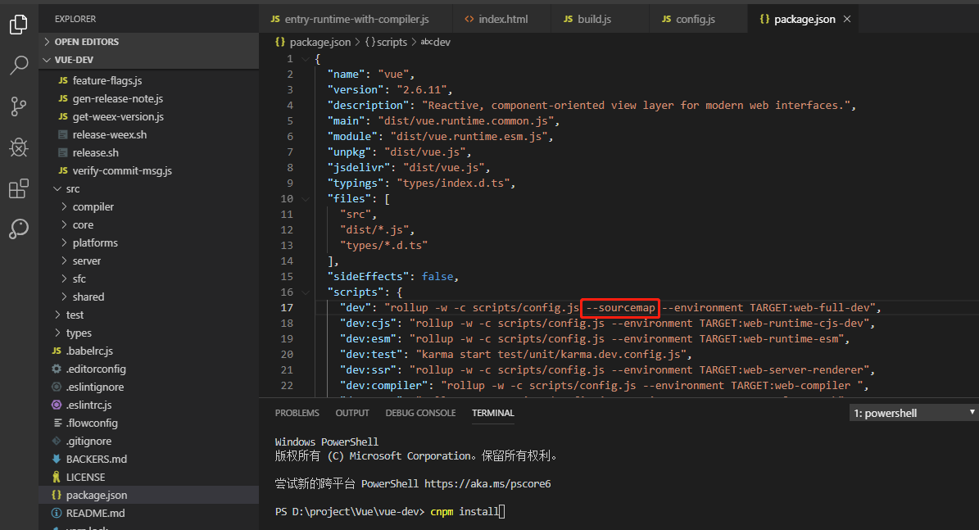
Task: Expand the test folder
Action: [x=57, y=315]
